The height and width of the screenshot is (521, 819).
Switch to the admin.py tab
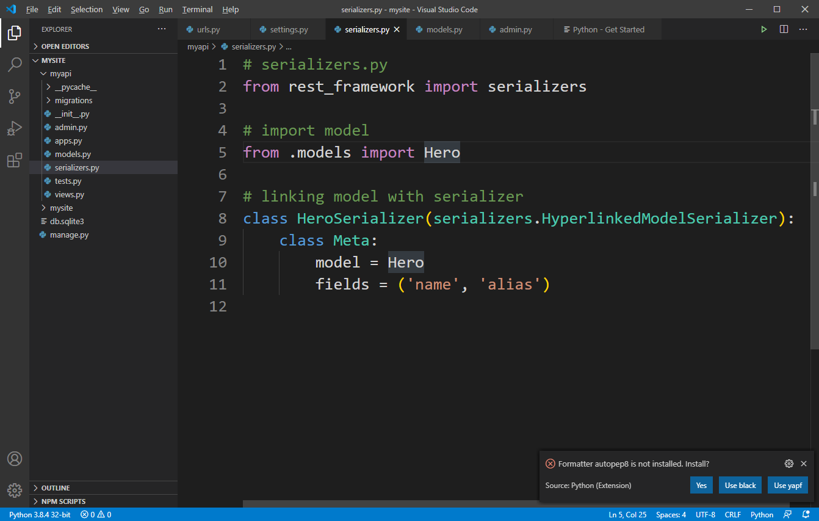(x=516, y=29)
